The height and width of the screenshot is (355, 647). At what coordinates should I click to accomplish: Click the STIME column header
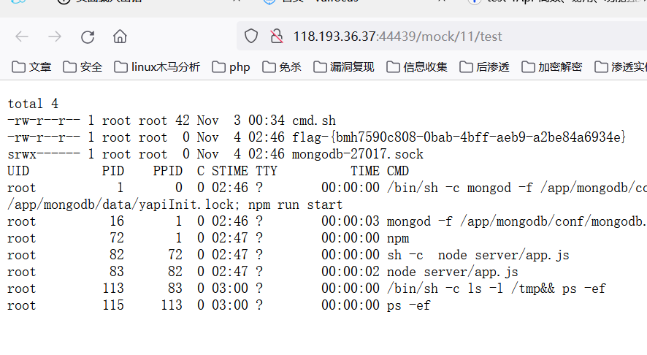click(x=230, y=171)
